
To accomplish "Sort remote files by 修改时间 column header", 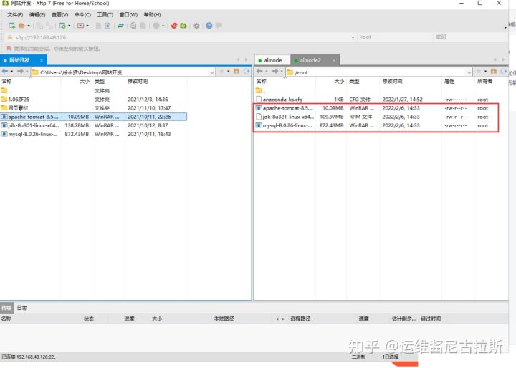I will tap(392, 82).
